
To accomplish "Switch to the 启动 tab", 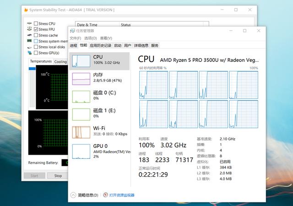I will click(x=118, y=45).
